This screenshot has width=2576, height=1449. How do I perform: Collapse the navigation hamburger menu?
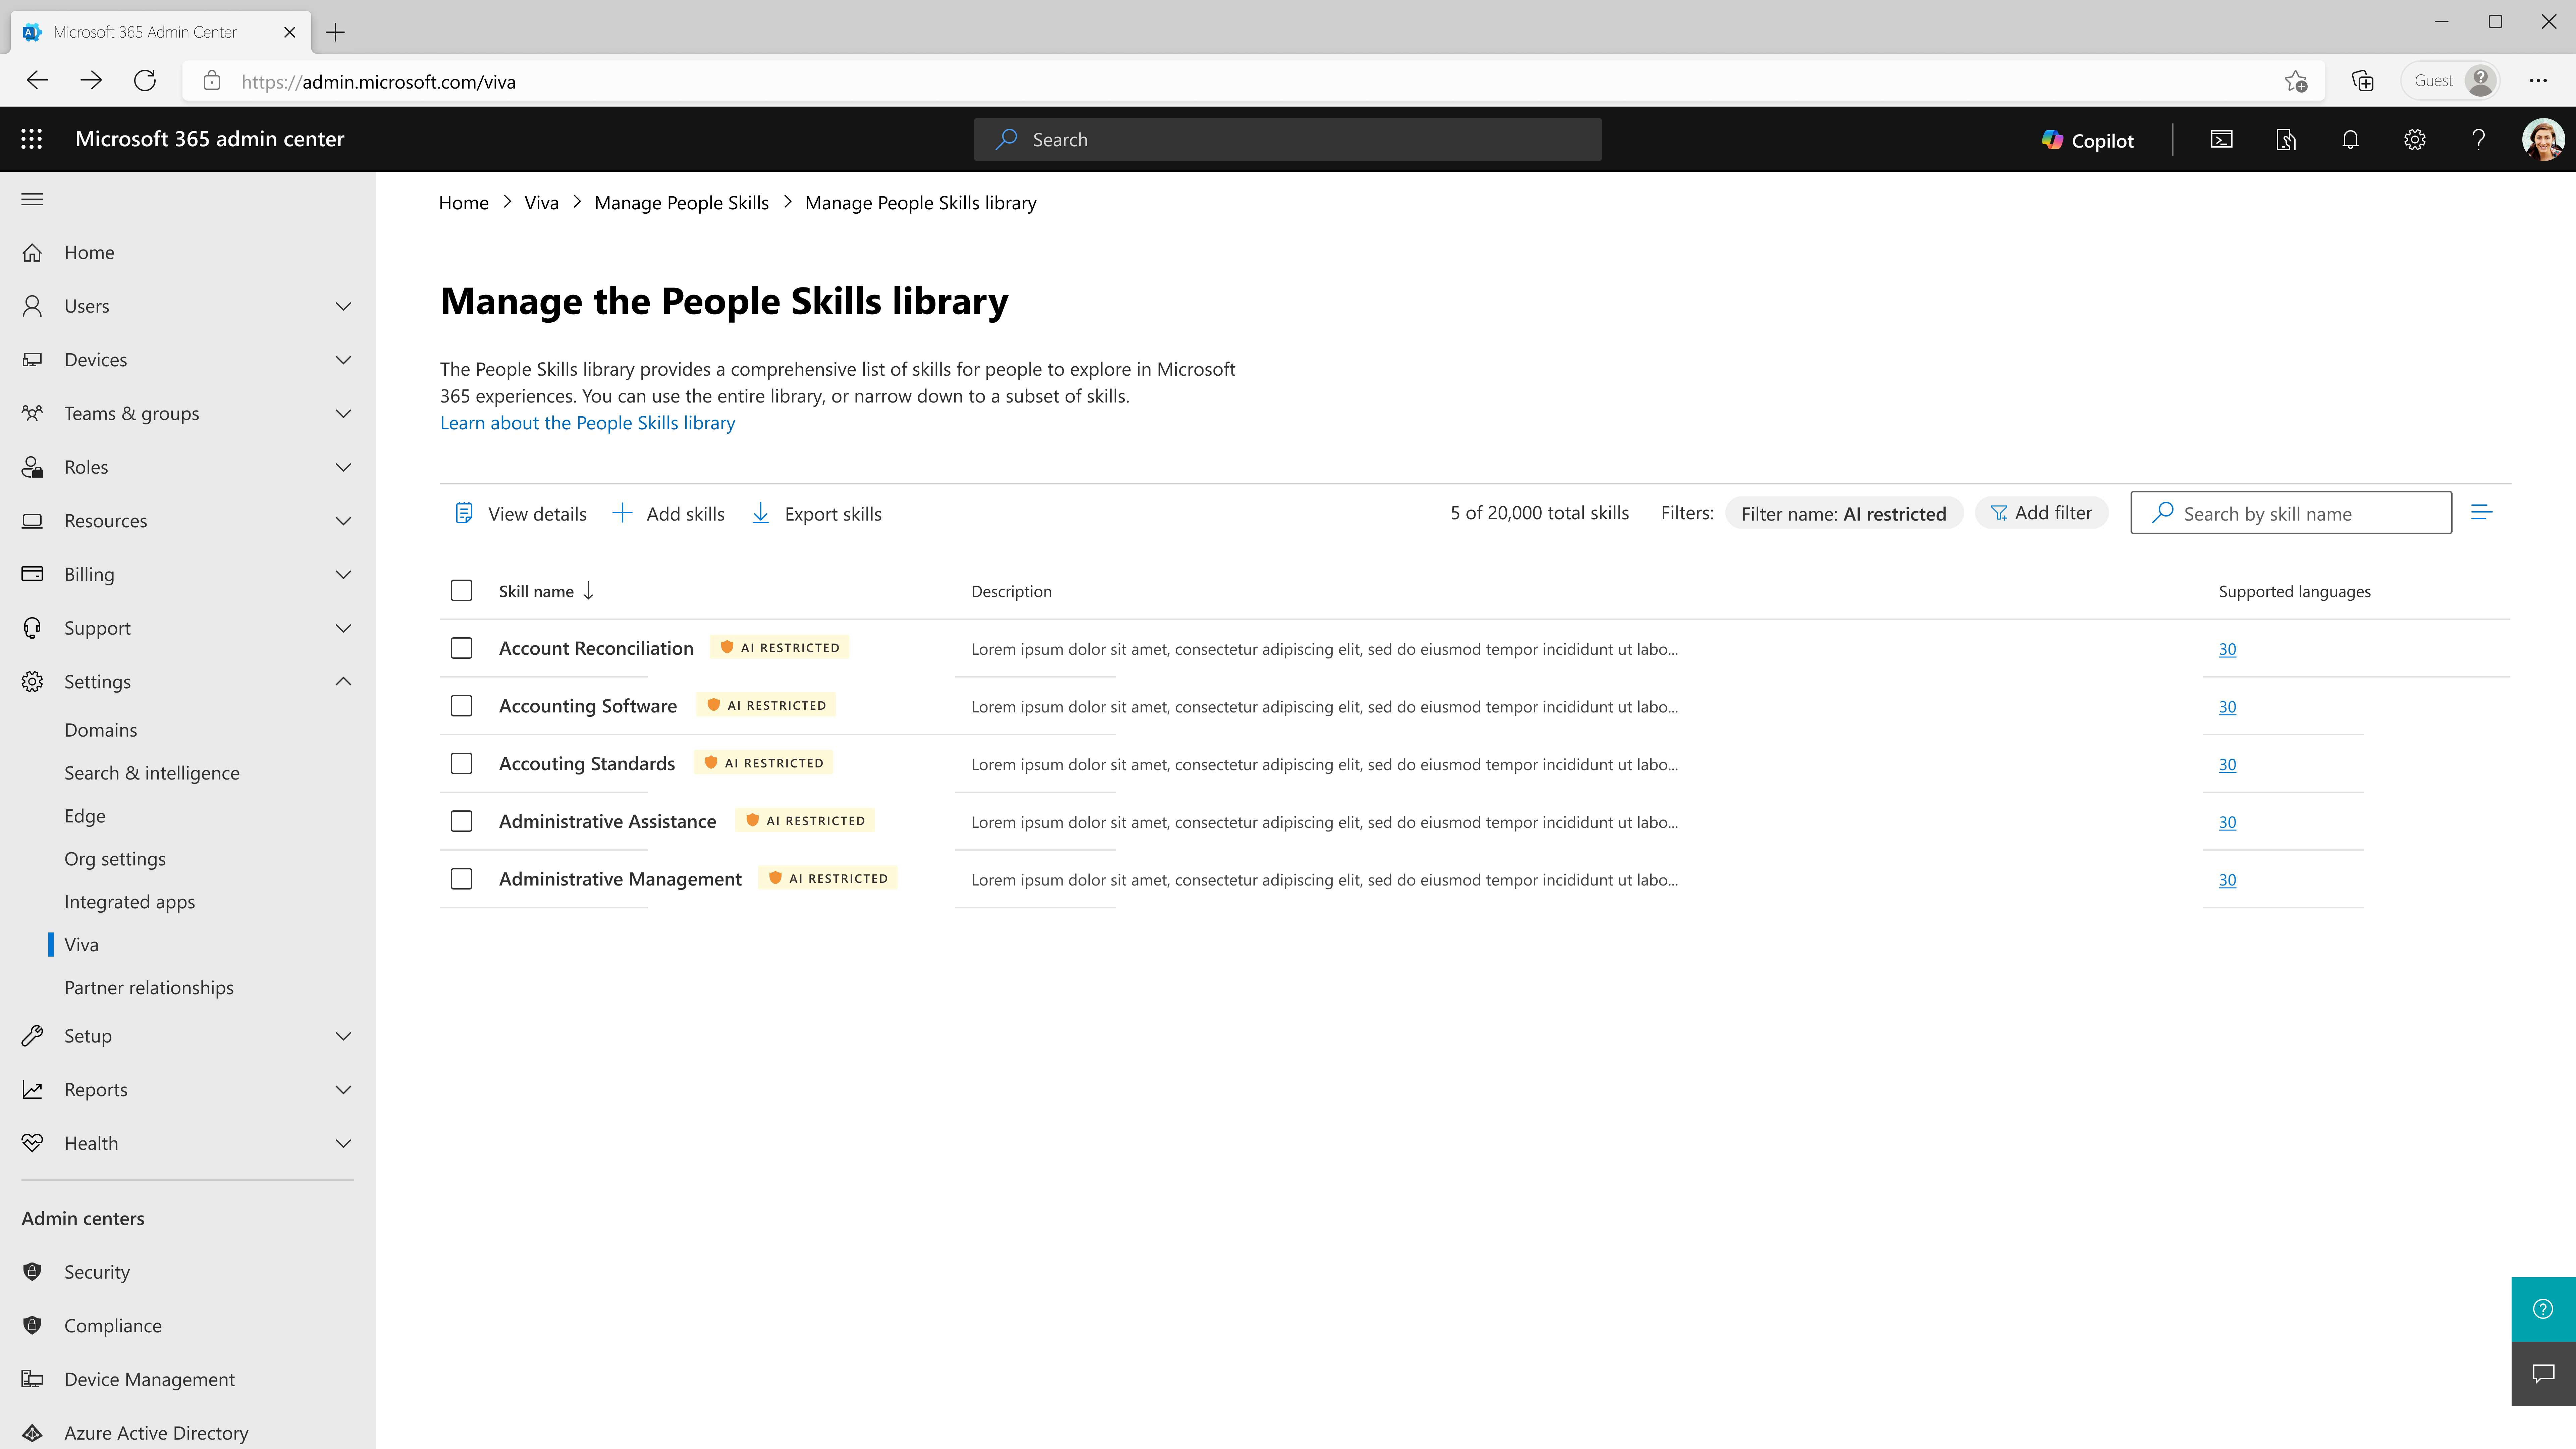click(x=32, y=199)
